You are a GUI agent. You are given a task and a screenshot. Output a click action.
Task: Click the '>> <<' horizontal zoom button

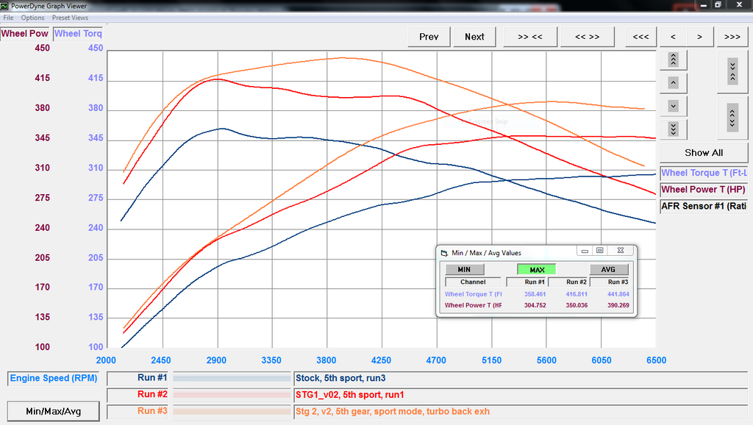529,37
